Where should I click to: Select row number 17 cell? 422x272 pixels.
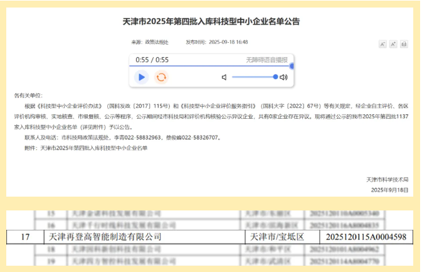point(26,237)
